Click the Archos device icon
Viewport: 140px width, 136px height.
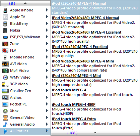point(5,98)
